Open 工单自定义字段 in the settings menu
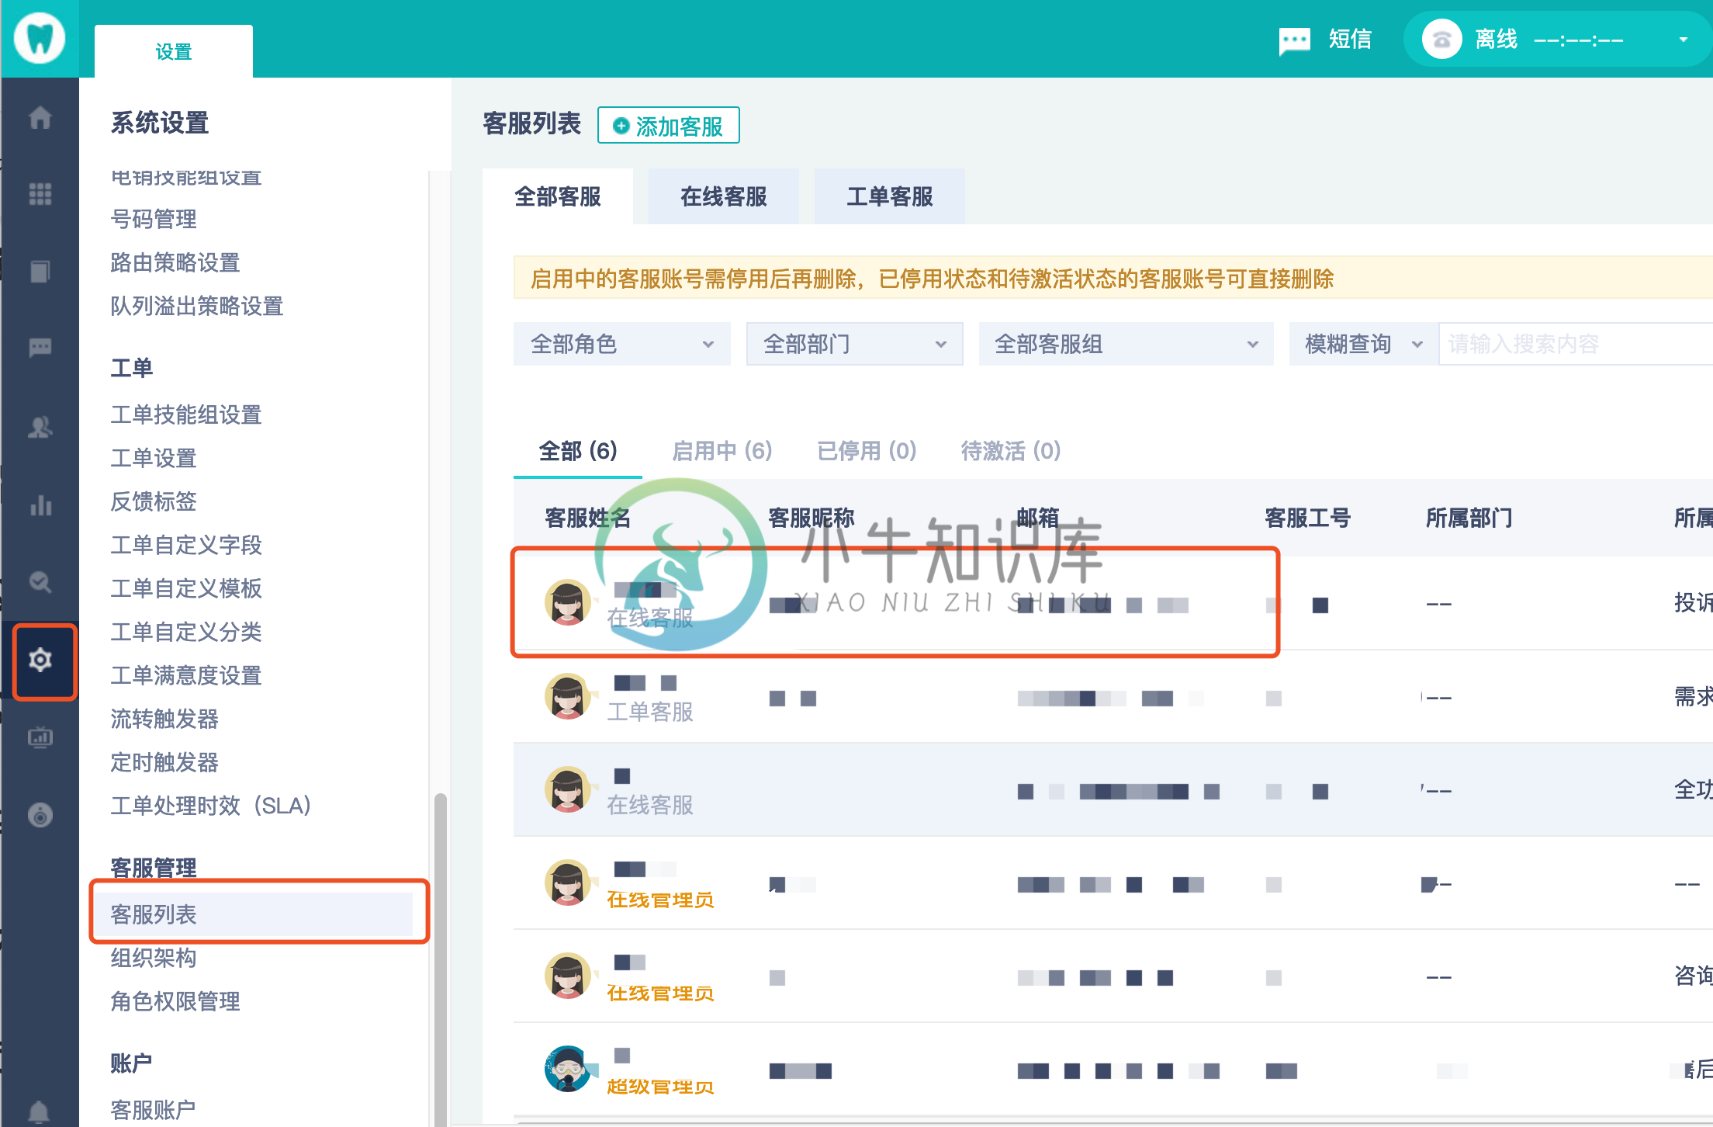This screenshot has width=1713, height=1127. 186,545
